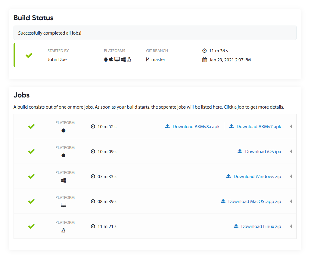Click the Linux penguin icon in build platforms list

click(x=129, y=59)
